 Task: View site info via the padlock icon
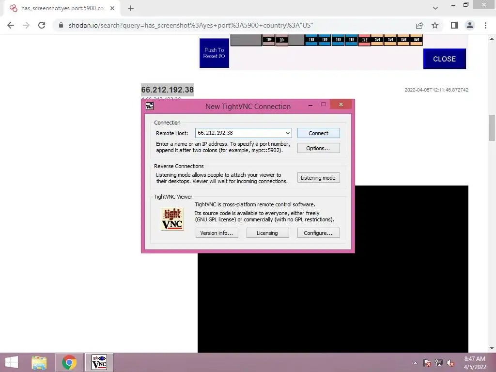61,25
